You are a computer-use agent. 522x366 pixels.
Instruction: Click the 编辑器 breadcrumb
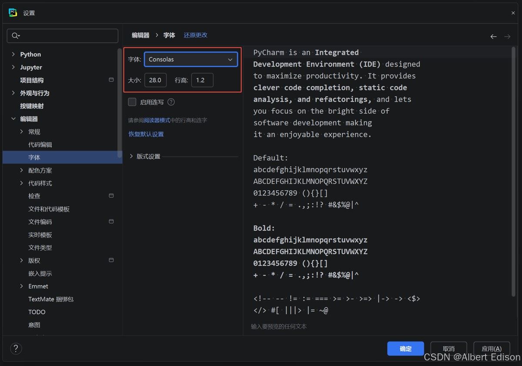141,35
